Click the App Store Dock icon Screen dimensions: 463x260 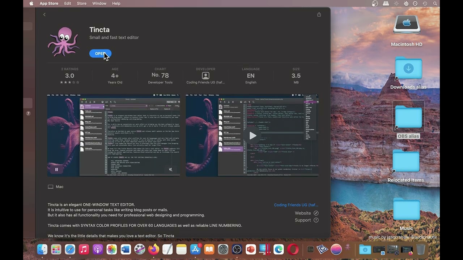[x=195, y=249]
